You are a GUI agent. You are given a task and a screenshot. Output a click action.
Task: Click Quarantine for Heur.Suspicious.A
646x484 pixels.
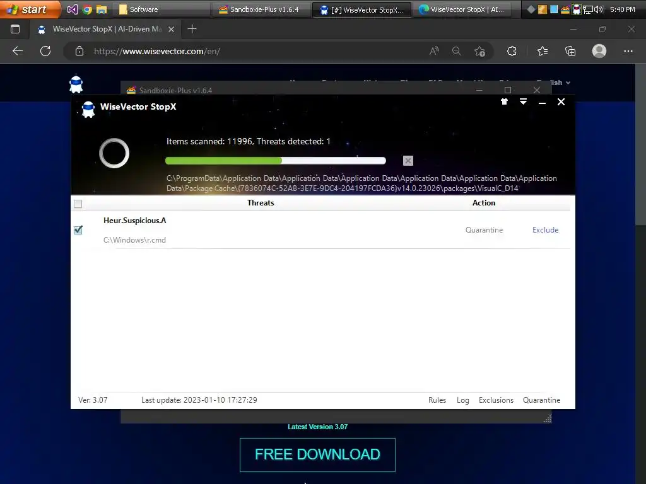[x=484, y=230]
